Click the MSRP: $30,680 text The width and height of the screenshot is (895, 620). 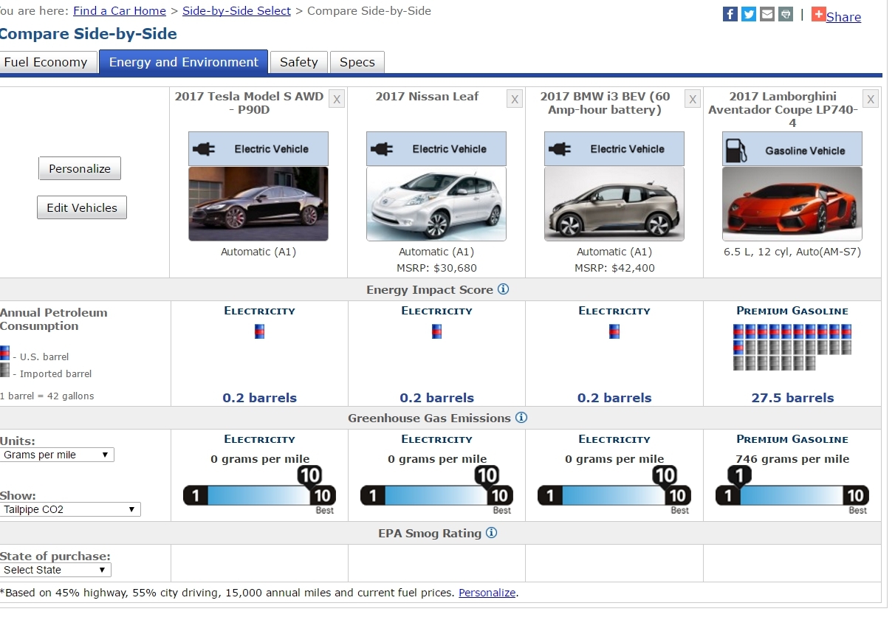tap(436, 268)
